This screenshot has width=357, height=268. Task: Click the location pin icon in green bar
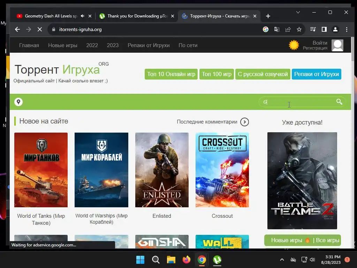tap(18, 102)
